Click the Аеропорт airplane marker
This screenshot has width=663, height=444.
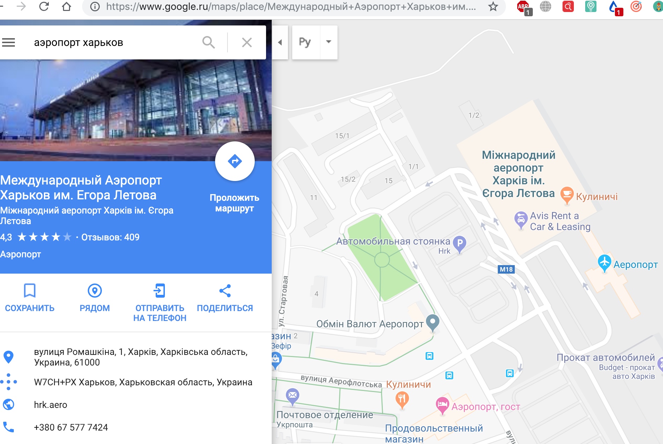[x=604, y=263]
